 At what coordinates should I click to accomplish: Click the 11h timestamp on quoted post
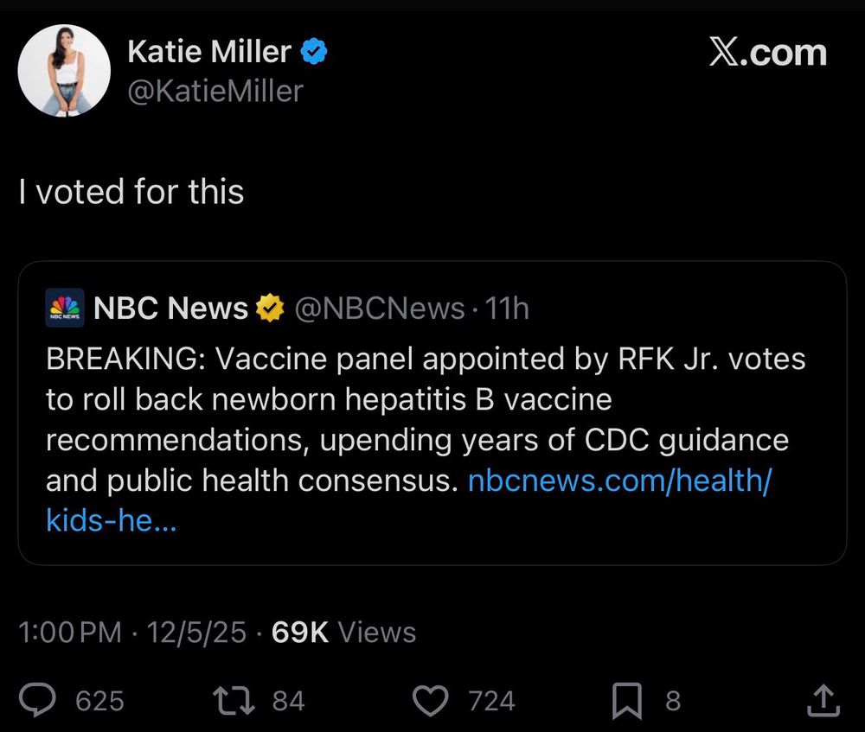(x=508, y=308)
